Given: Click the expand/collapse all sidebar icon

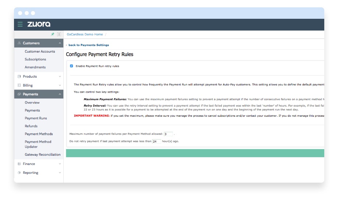Looking at the screenshot, I should (x=59, y=34).
